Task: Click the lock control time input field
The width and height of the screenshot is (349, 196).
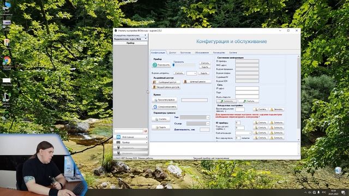Action: (240, 109)
